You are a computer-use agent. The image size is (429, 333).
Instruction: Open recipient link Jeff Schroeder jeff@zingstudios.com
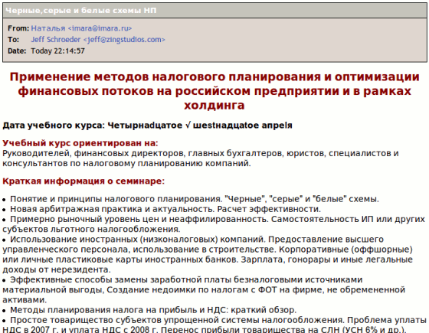pyautogui.click(x=98, y=40)
